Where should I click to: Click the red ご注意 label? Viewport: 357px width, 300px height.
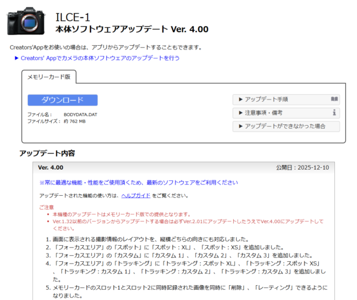tap(46, 207)
